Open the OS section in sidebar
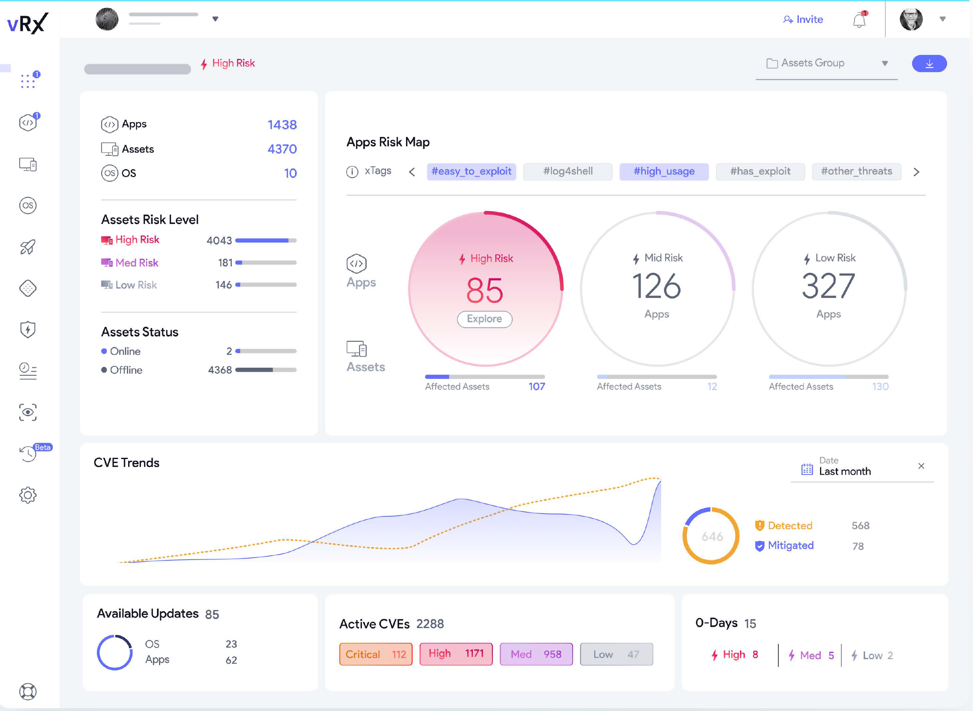 click(28, 205)
